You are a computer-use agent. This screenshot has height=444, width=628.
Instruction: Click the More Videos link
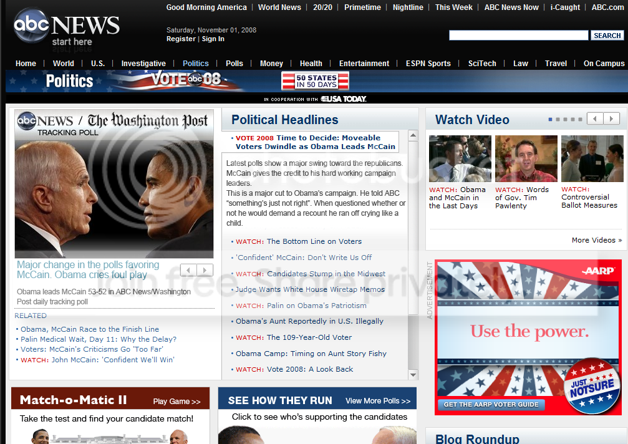(x=597, y=240)
